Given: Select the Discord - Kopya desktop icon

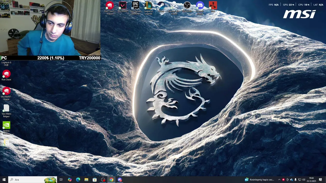Looking at the screenshot, I should pyautogui.click(x=200, y=8).
